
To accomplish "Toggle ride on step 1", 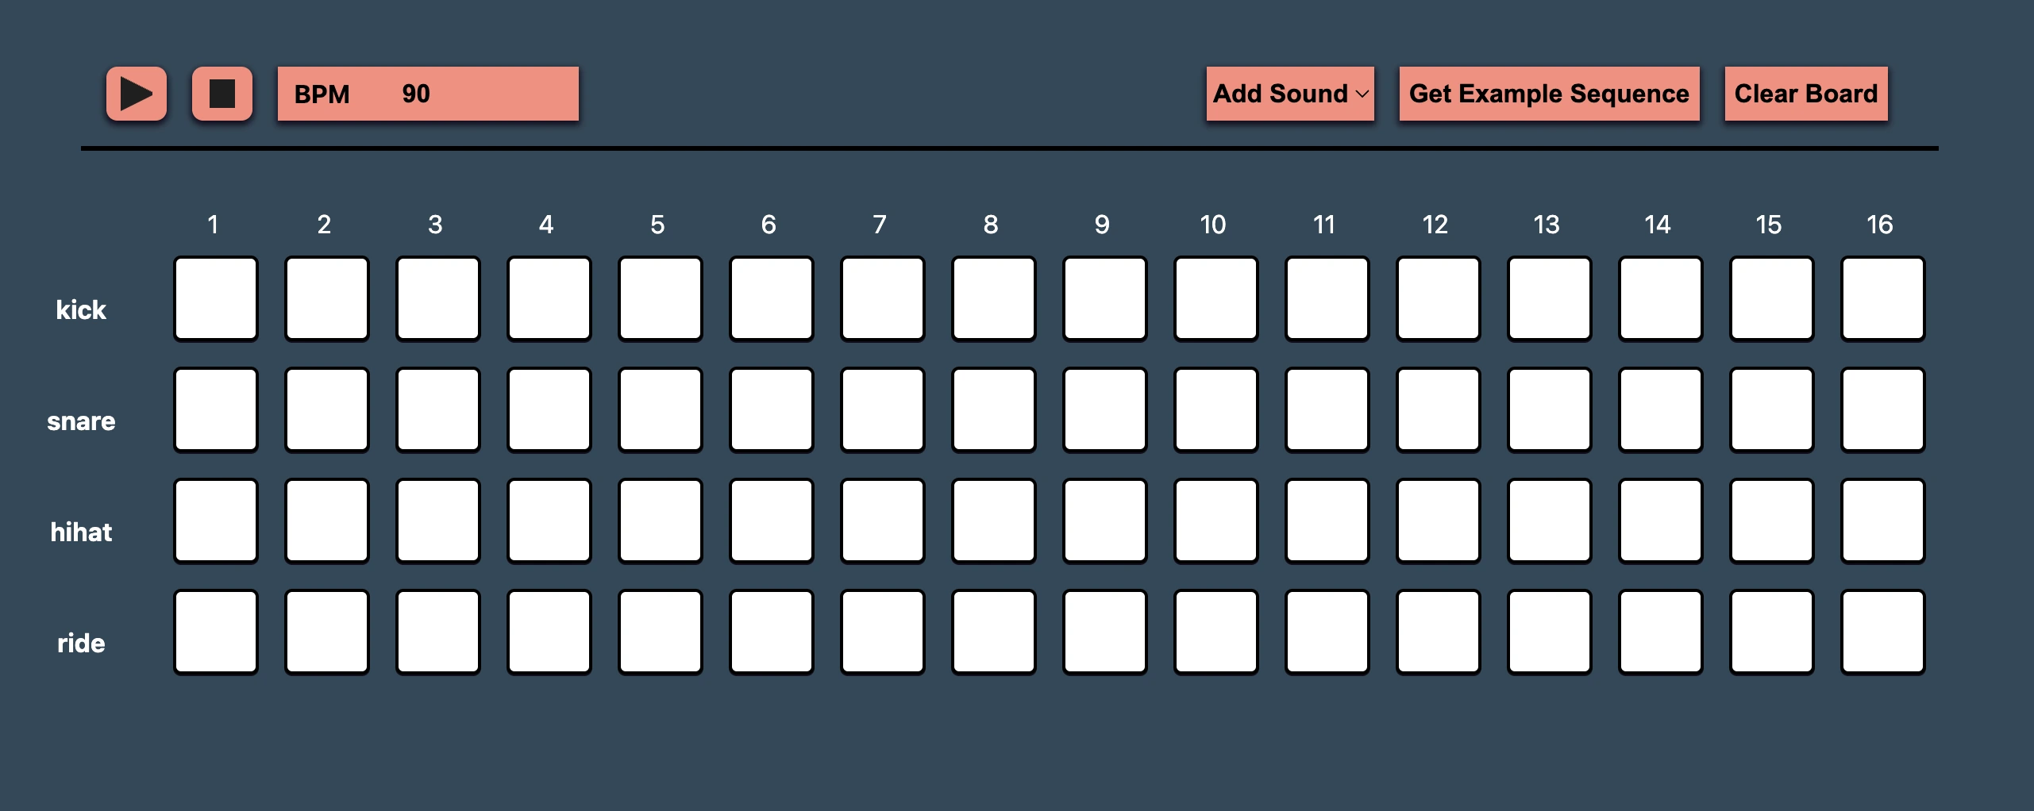I will pos(215,632).
